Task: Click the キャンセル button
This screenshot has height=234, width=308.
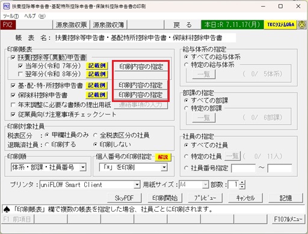Action: [x=245, y=198]
